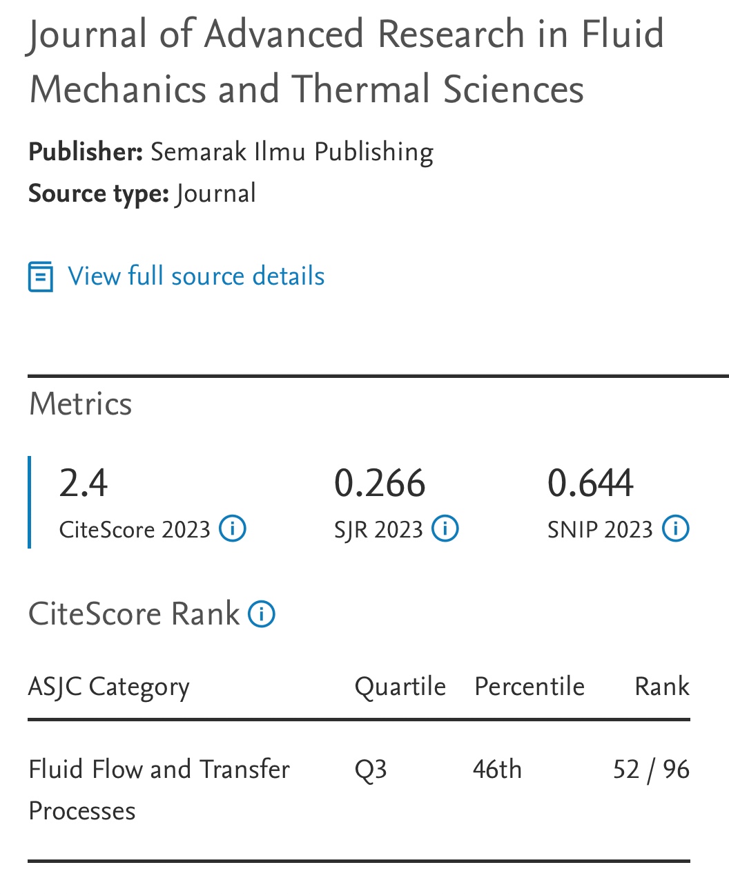Screen dimensions: 729x894
Task: Click the info icon next to CiteScore Rank
Action: [x=262, y=614]
